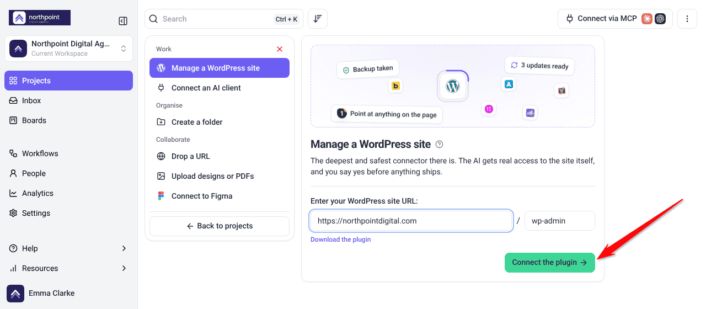This screenshot has width=706, height=309.
Task: Click the WordPress site URL field
Action: pos(411,221)
